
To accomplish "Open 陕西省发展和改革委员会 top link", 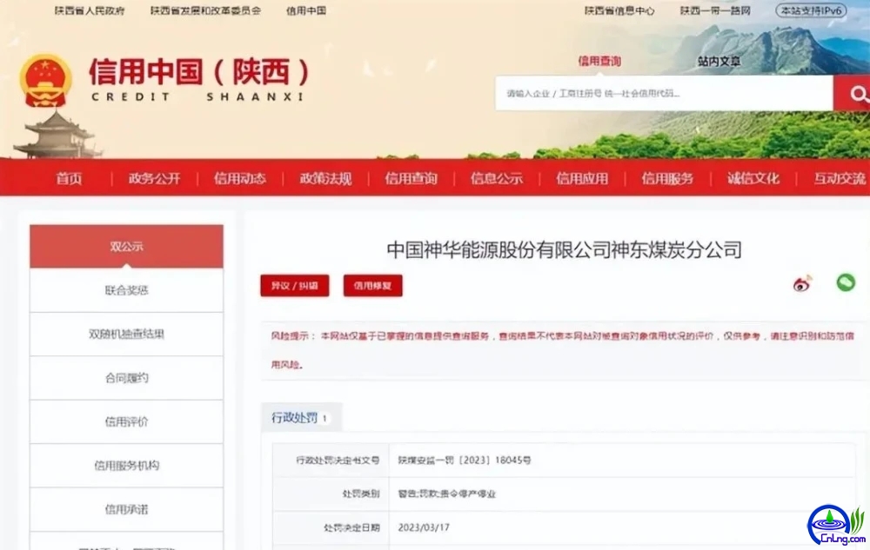I will (x=205, y=10).
